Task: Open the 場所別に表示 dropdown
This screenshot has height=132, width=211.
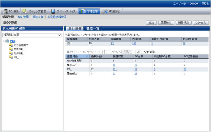Action: (32, 35)
